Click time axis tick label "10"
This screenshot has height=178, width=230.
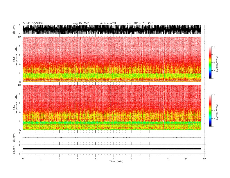tap(204, 159)
